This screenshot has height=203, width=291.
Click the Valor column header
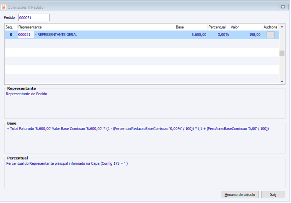(x=246, y=27)
